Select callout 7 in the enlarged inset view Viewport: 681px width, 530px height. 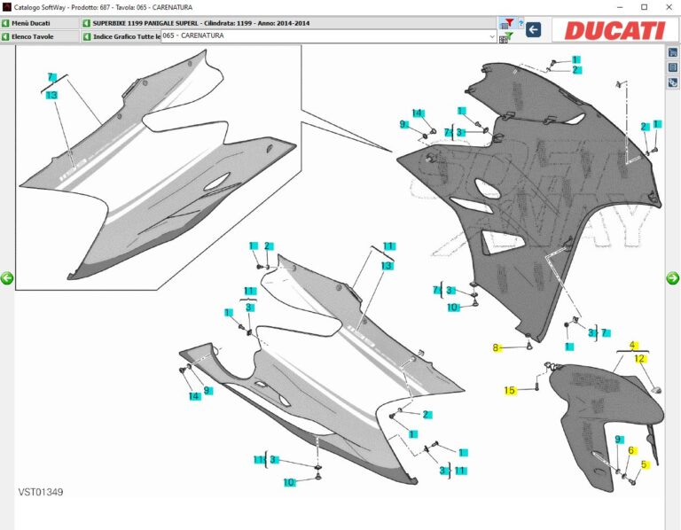[x=51, y=77]
